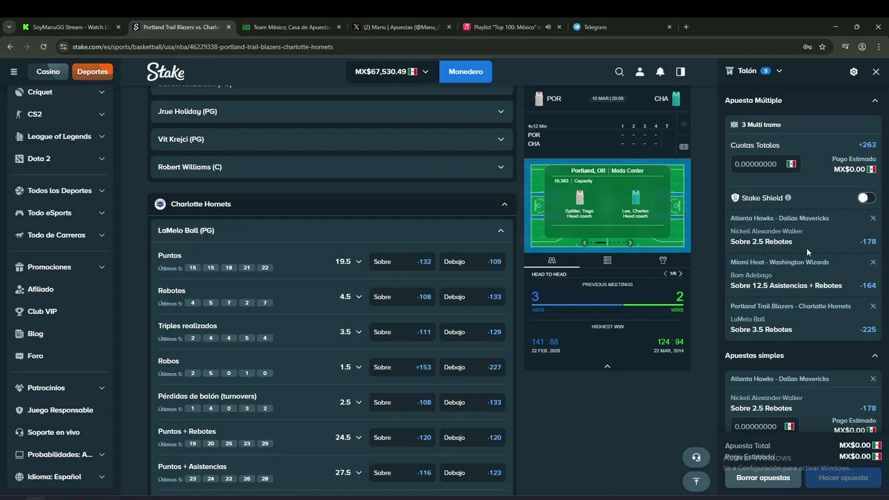Expand the Vit Krejci (PG) row
The image size is (889, 500).
pos(331,139)
